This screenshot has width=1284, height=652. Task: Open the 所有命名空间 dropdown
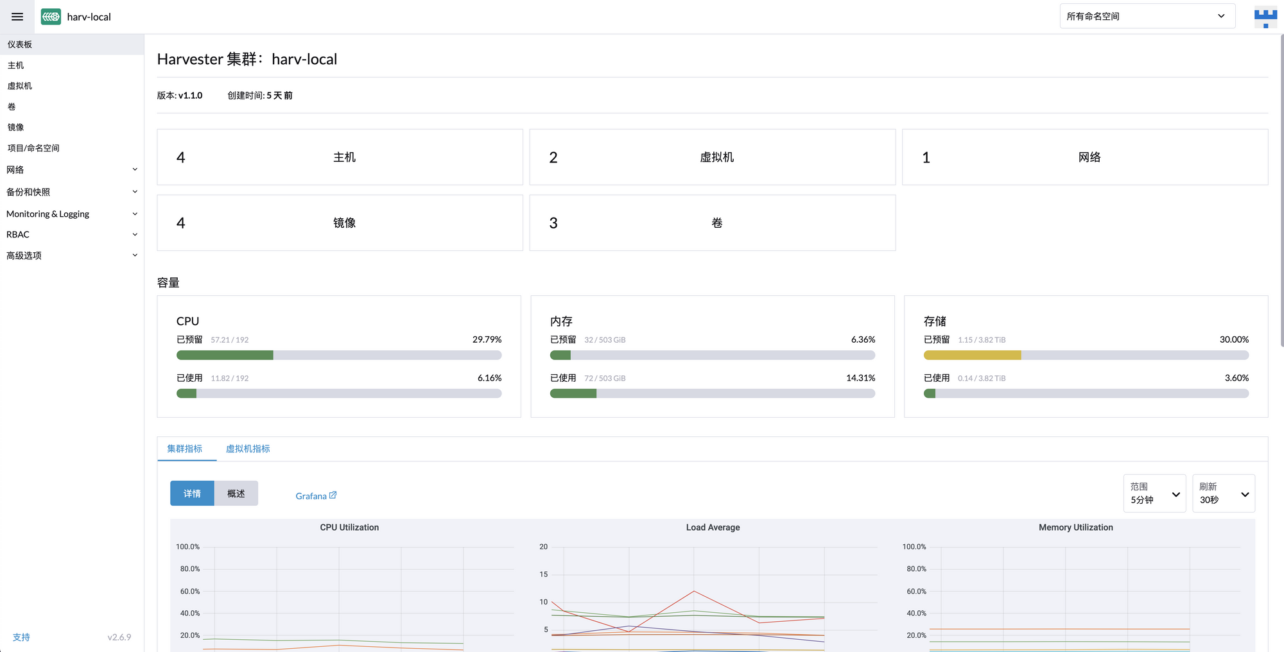[x=1147, y=15]
